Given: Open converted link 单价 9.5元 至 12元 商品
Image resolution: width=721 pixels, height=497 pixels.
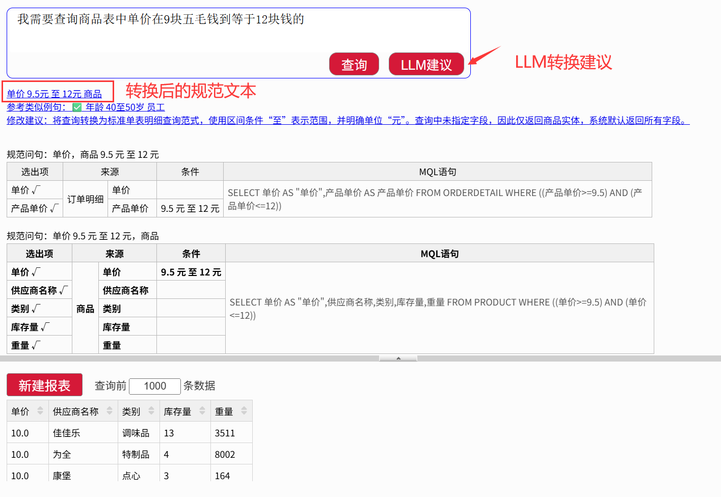Looking at the screenshot, I should (x=54, y=94).
